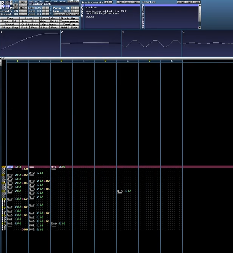Insert order position with Ins. button
The height and width of the screenshot is (253, 233).
coord(23,2)
